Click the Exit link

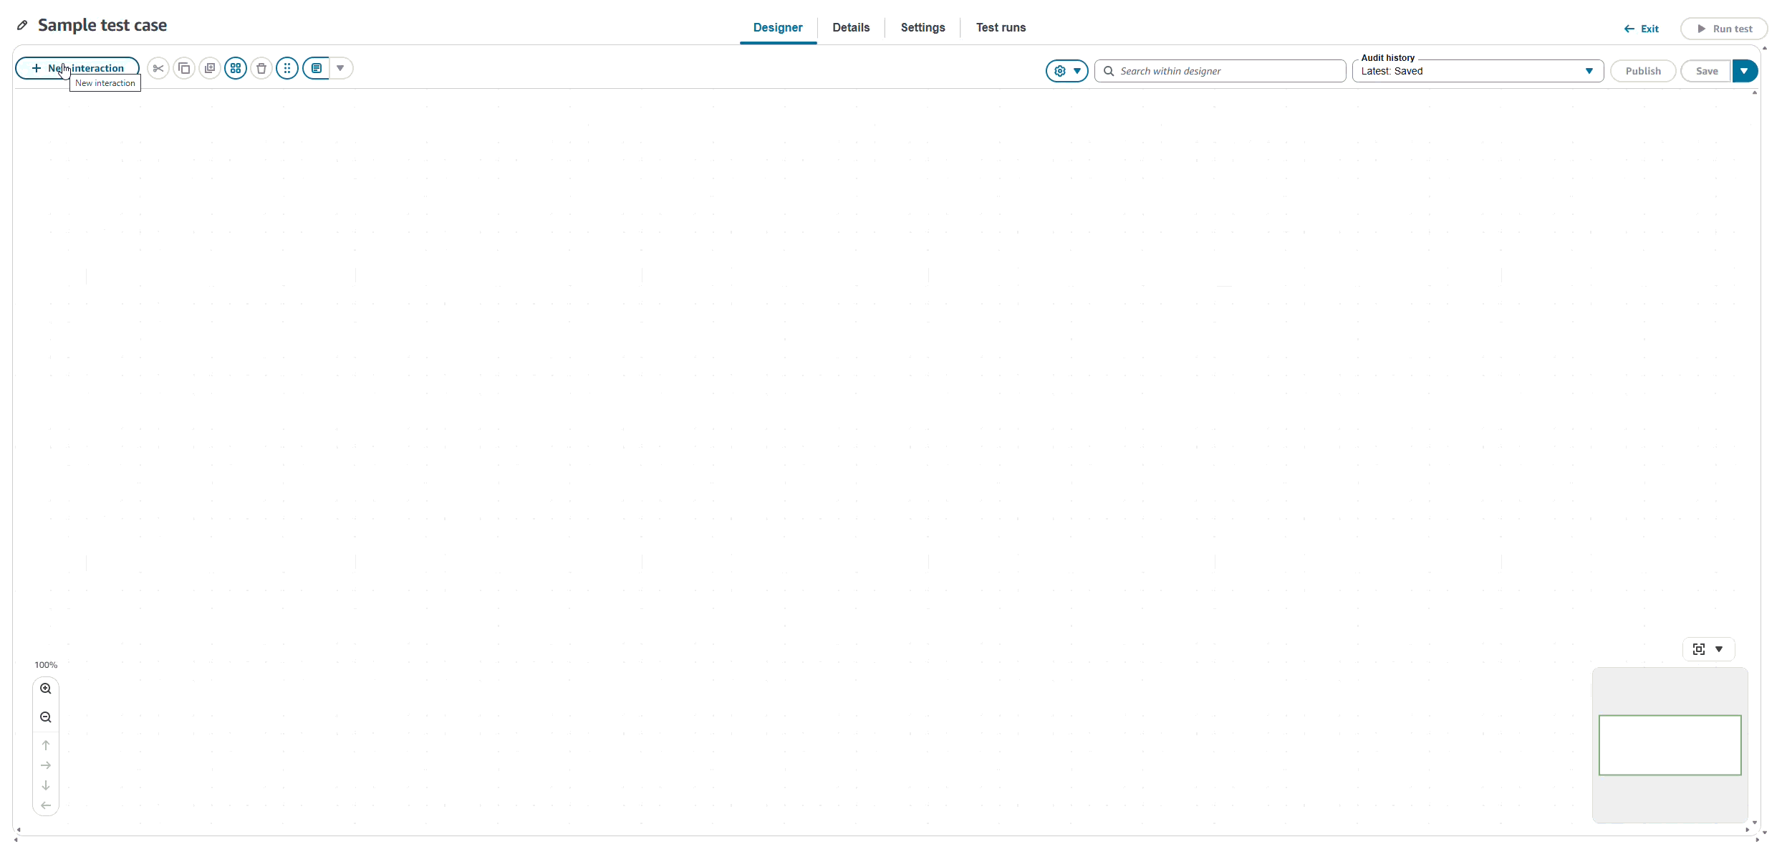click(x=1642, y=29)
